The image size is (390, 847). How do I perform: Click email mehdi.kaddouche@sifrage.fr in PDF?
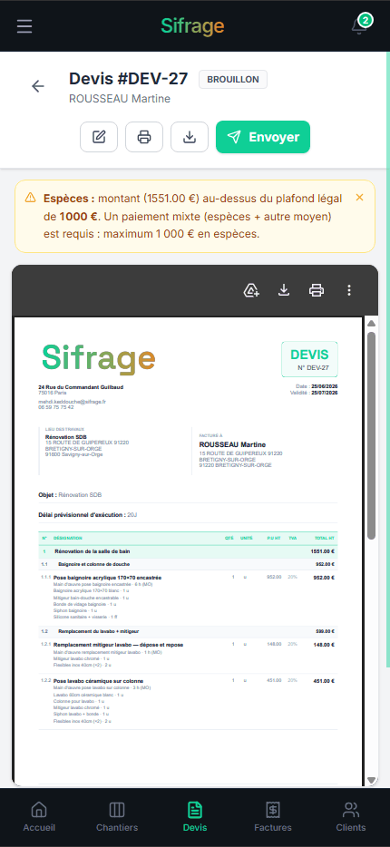pyautogui.click(x=72, y=402)
